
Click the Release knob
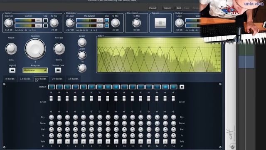(x=59, y=49)
